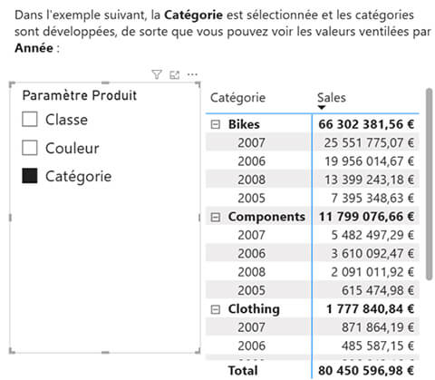
Task: Click year 2006 under Components
Action: tap(251, 254)
